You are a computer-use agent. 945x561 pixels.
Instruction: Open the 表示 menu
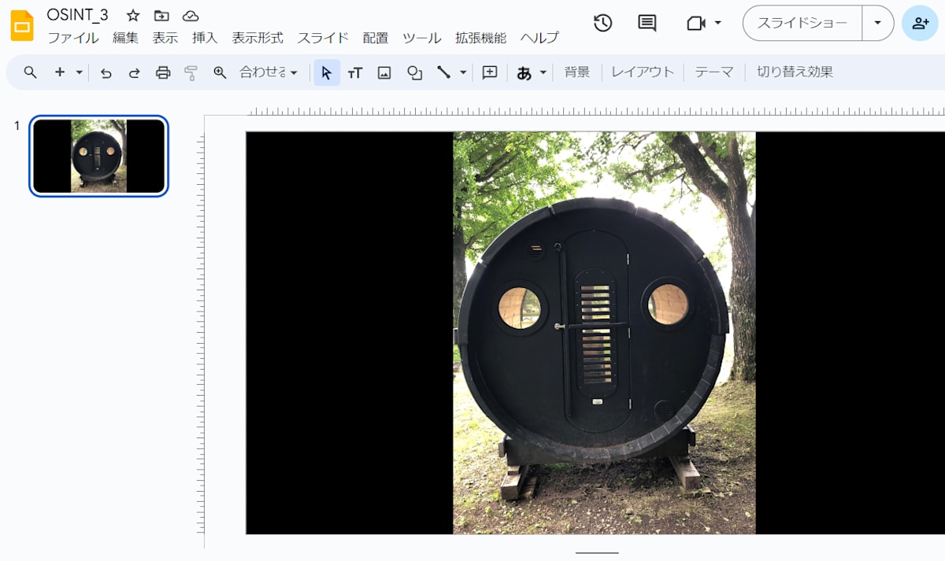[165, 38]
